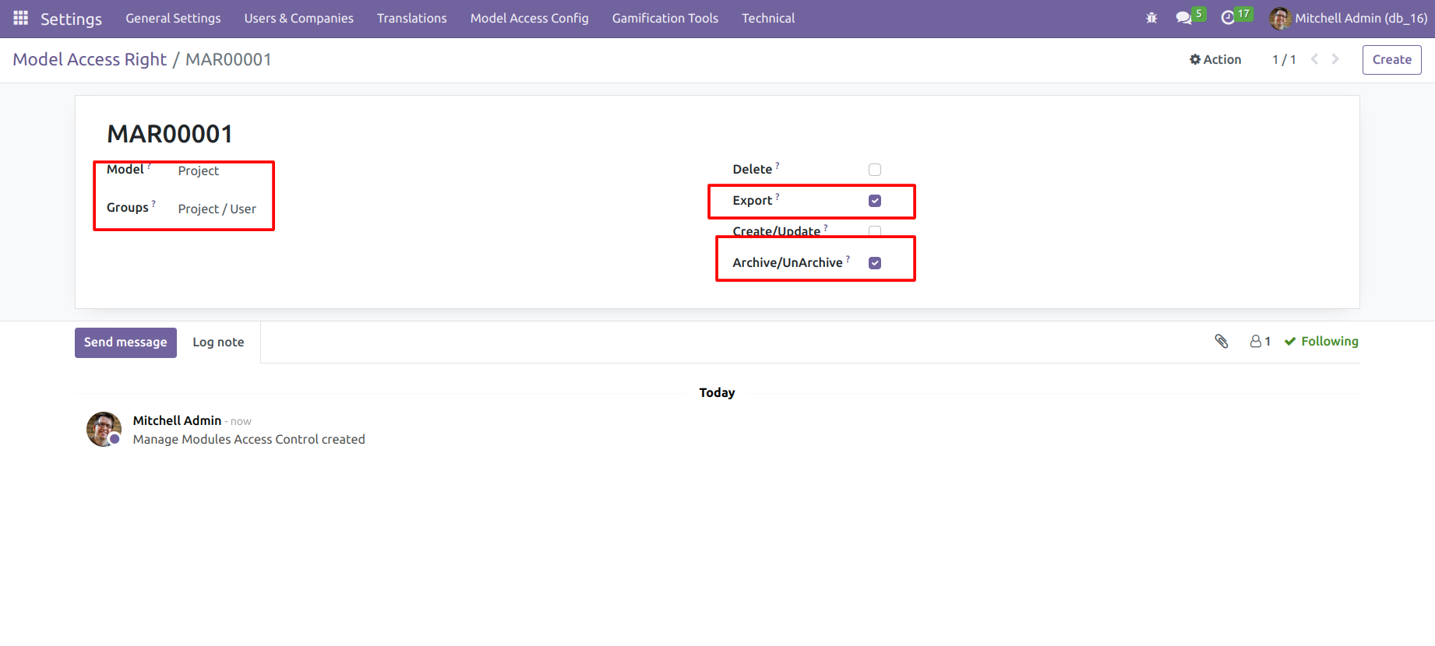Click Mitchell Admin avatar in top bar
The image size is (1435, 646).
click(x=1280, y=18)
